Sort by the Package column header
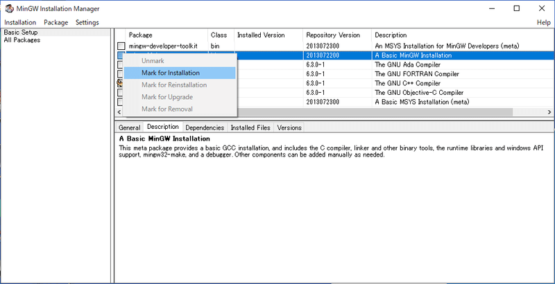Image resolution: width=555 pixels, height=284 pixels. point(166,35)
